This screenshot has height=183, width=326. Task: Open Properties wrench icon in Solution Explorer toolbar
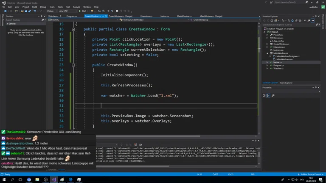(309, 20)
